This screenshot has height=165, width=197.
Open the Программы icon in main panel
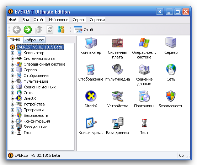coord(144,96)
